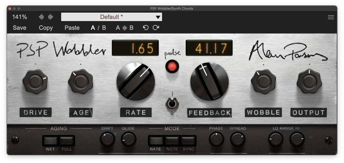Click the PSP Wobbler logo
Viewport: 344px width, 163px height.
(x=61, y=50)
